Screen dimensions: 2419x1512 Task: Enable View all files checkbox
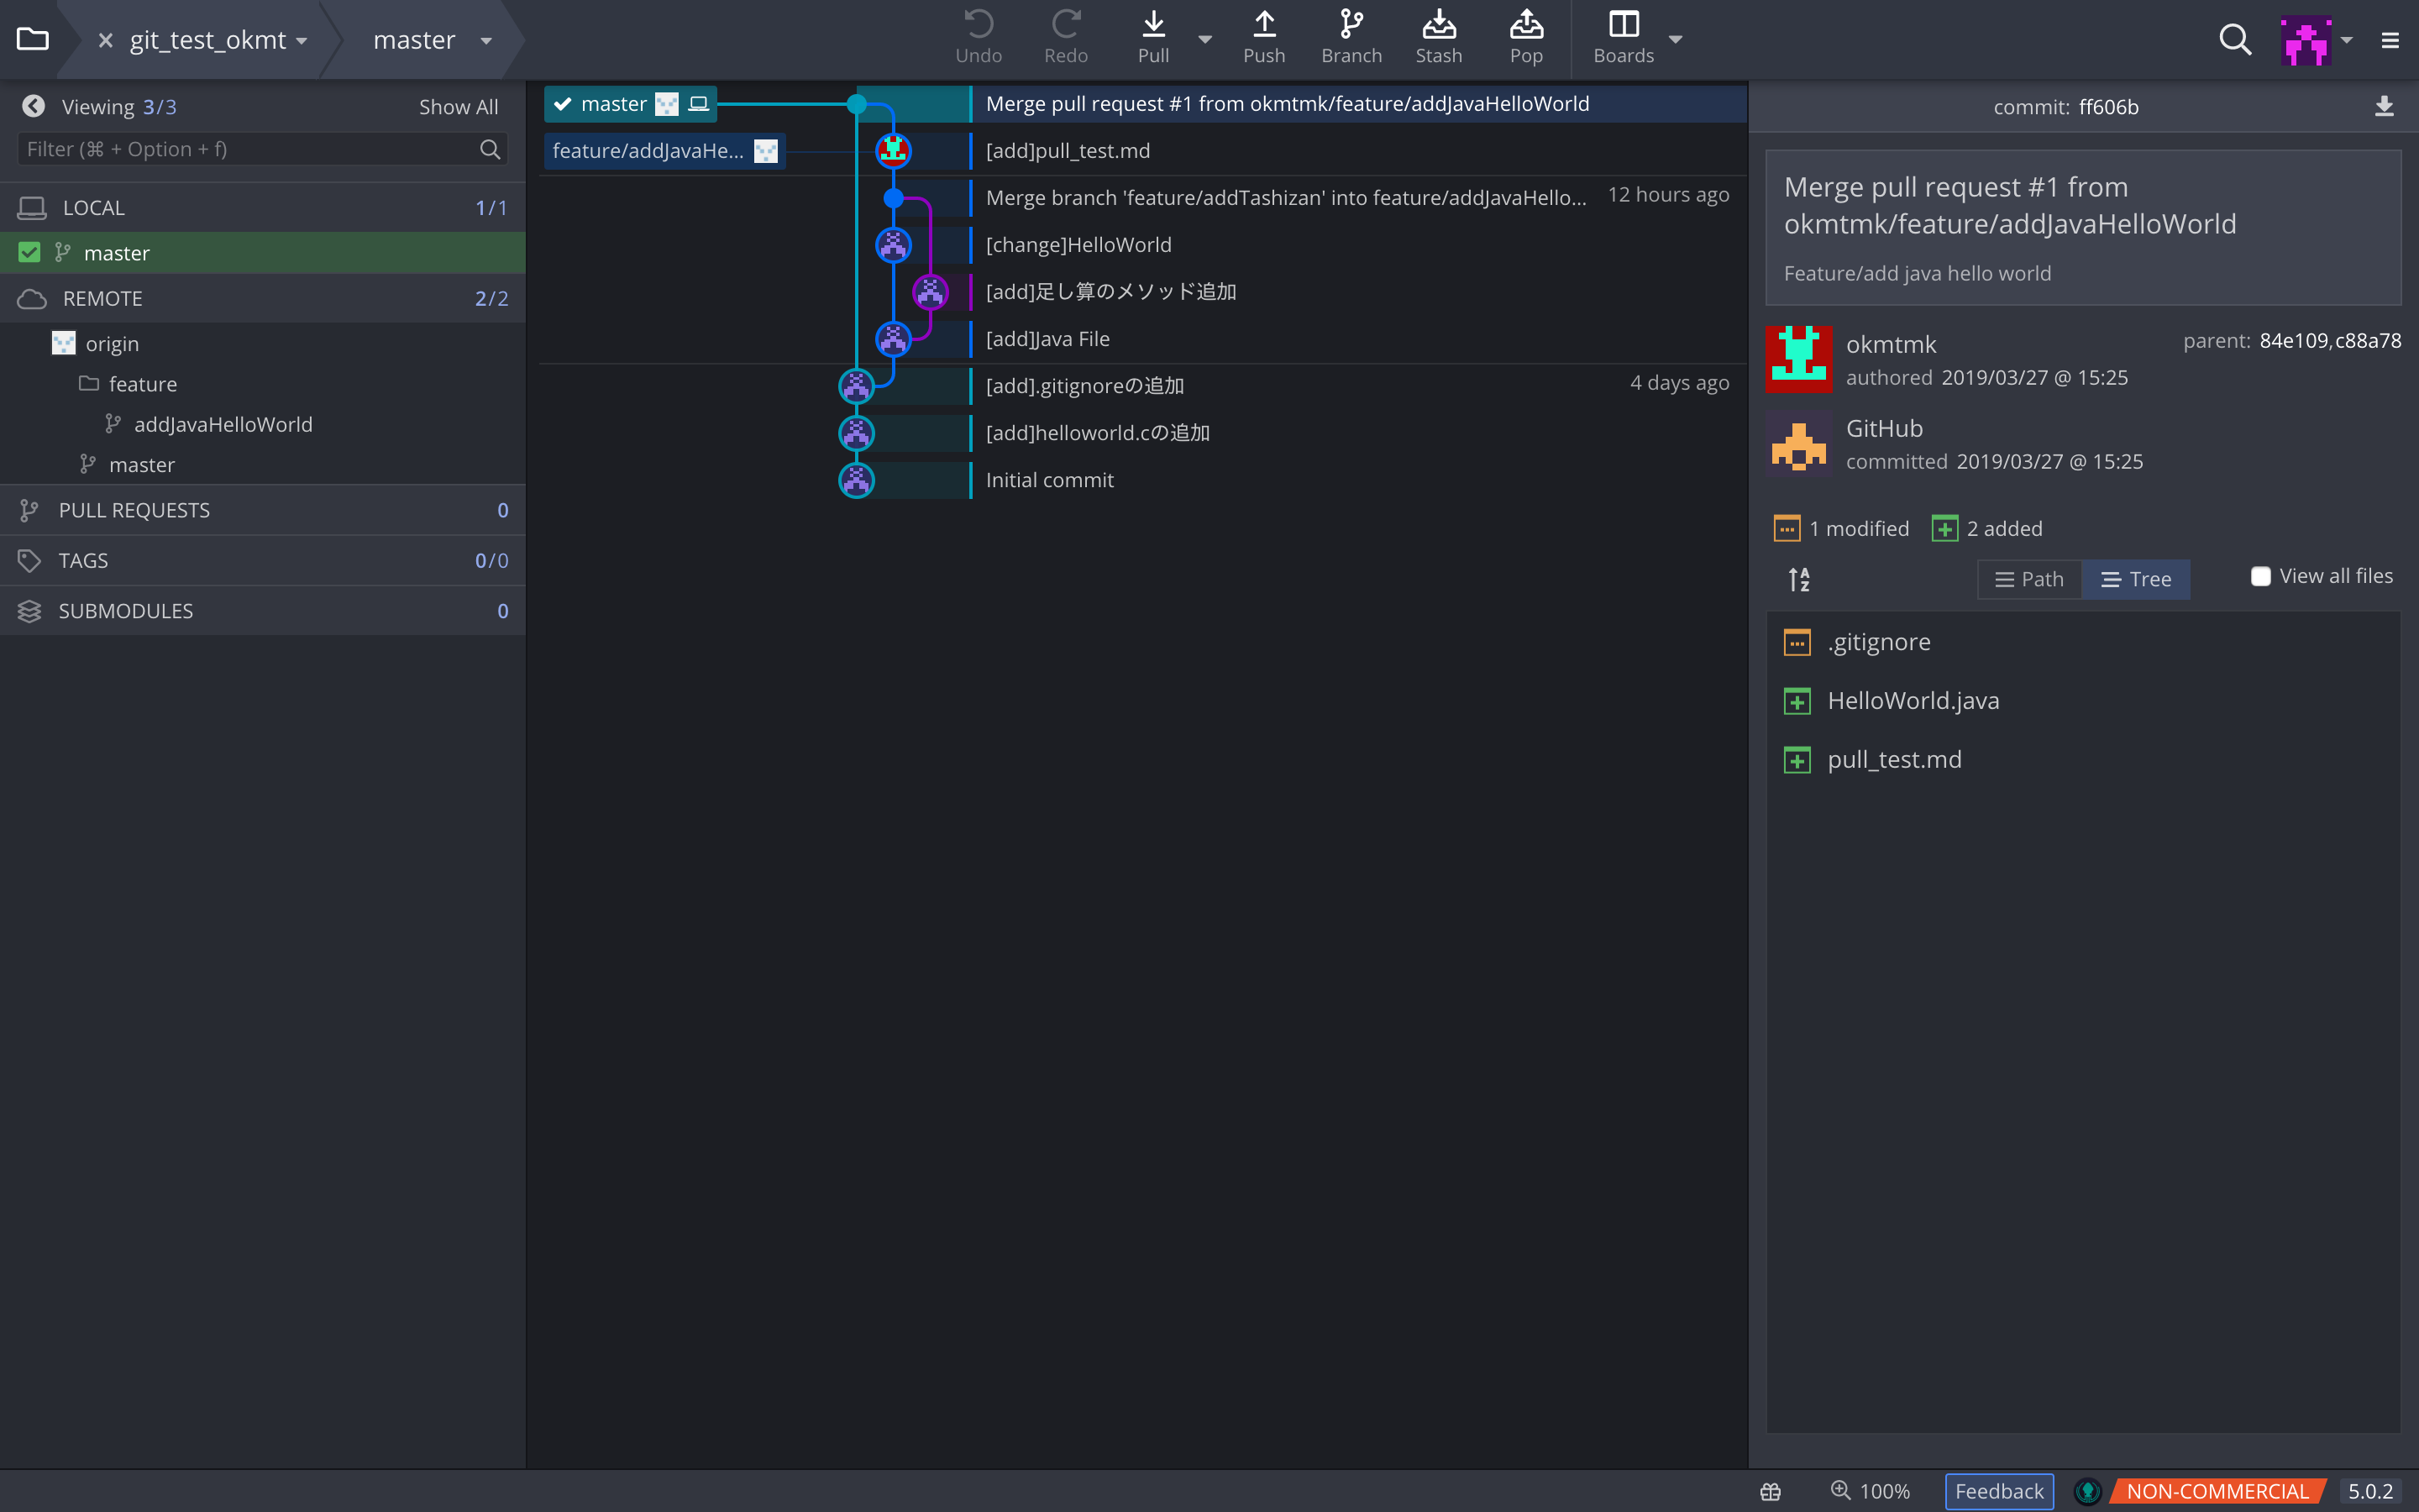pyautogui.click(x=2260, y=576)
